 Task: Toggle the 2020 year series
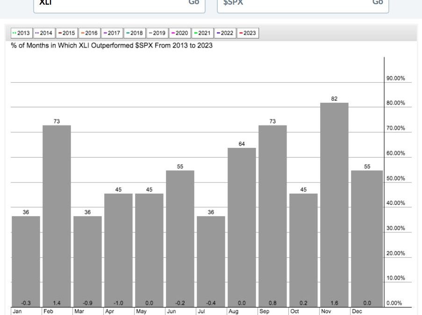[x=180, y=33]
